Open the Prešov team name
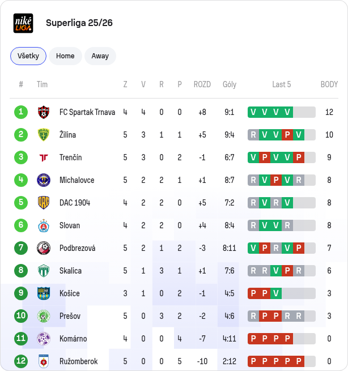 point(70,316)
